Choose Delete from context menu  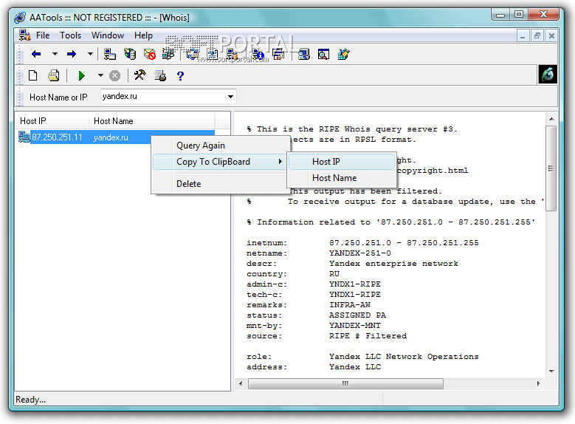click(221, 183)
